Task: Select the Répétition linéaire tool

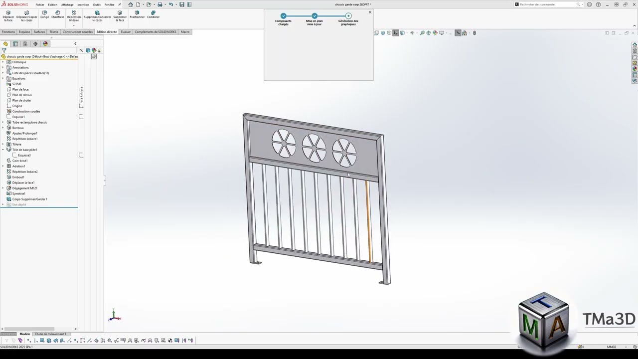Action: click(74, 16)
